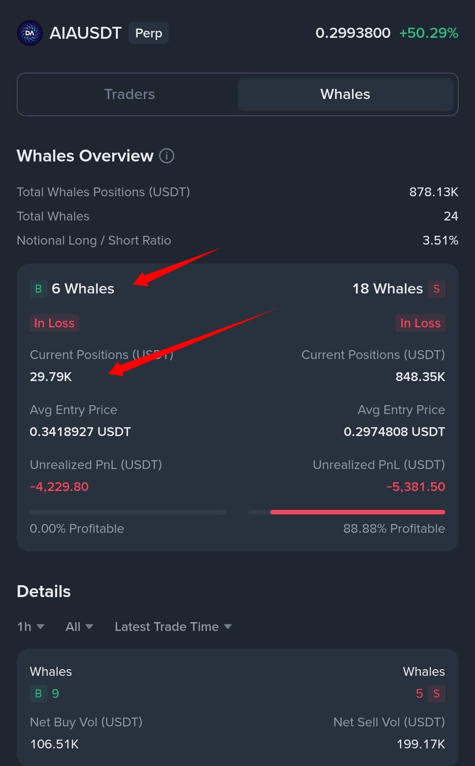Tap the +50.29% price change
The width and height of the screenshot is (475, 766).
pyautogui.click(x=429, y=33)
